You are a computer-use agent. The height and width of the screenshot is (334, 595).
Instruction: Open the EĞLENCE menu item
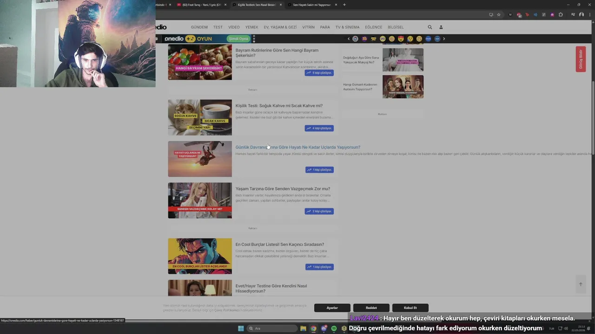(373, 27)
